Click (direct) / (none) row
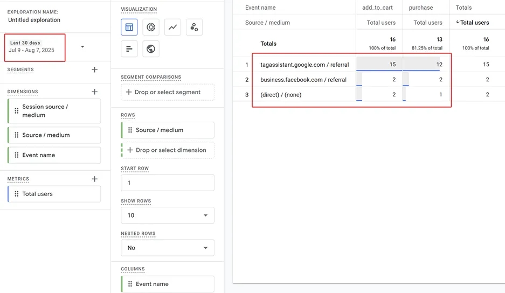Image resolution: width=505 pixels, height=293 pixels. [281, 95]
